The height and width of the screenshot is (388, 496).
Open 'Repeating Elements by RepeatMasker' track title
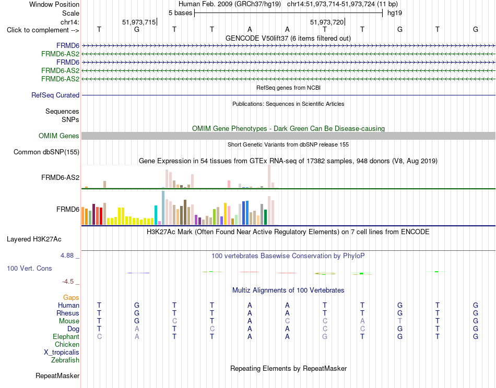point(289,368)
